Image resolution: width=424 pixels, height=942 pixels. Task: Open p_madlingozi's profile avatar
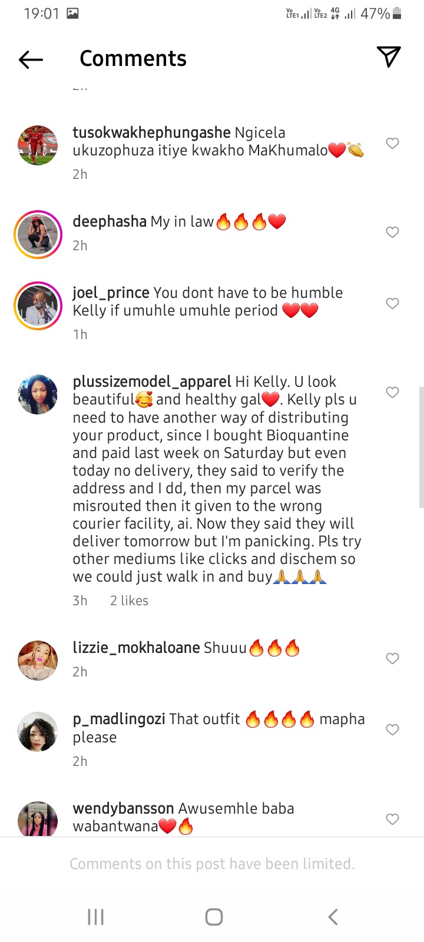coord(38,732)
